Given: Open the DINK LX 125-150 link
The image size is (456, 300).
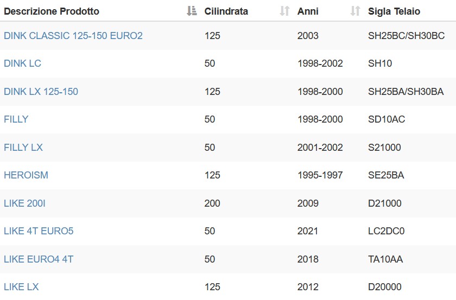Looking at the screenshot, I should (41, 92).
